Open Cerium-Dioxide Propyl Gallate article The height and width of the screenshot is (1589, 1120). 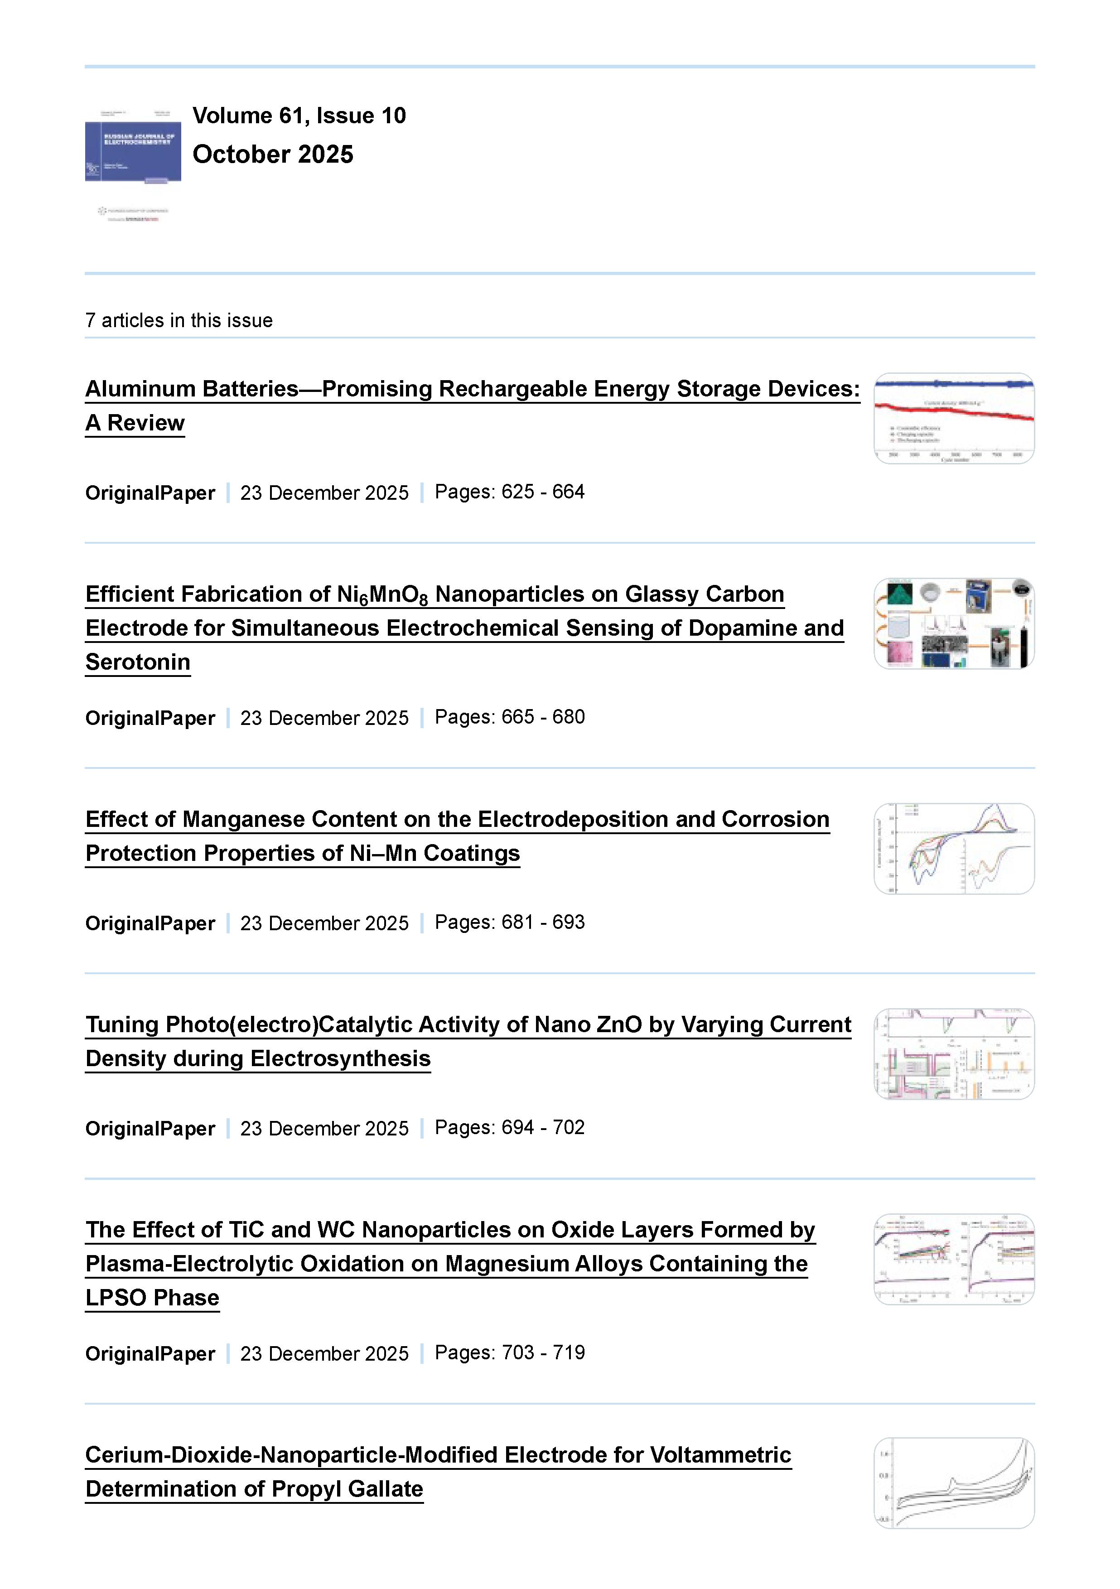click(x=438, y=1455)
